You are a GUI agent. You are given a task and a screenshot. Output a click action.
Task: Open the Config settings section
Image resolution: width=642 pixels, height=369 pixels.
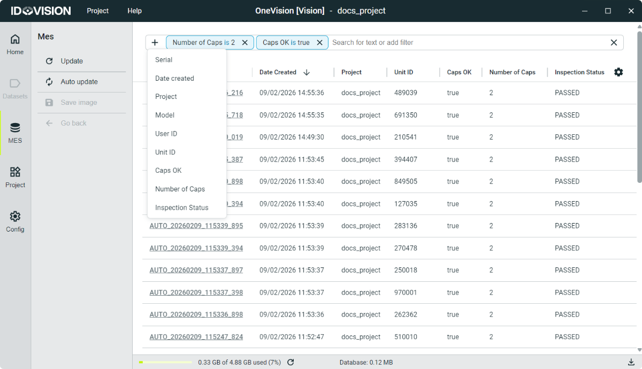point(15,222)
